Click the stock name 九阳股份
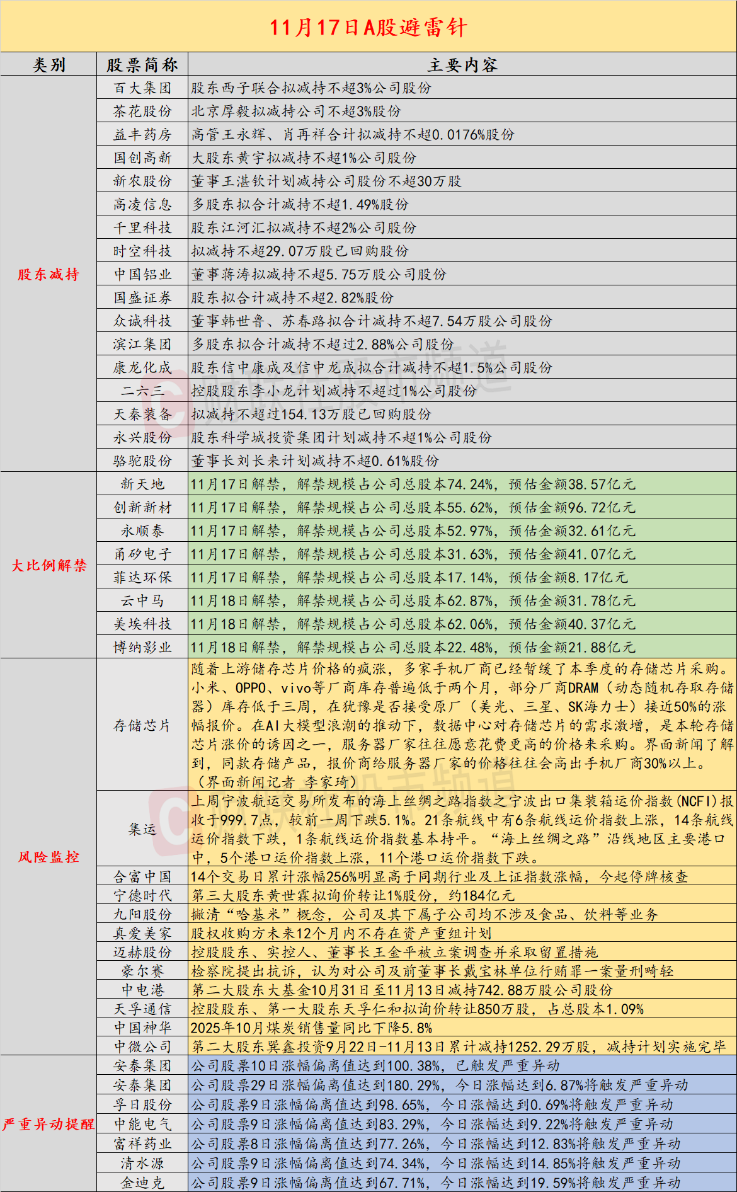This screenshot has height=1192, width=737. pyautogui.click(x=142, y=915)
